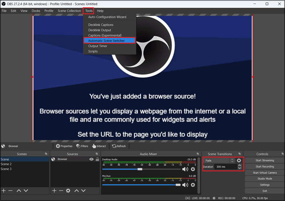The width and height of the screenshot is (285, 201).
Task: Remove selected source with minus icon
Action: (x=61, y=190)
